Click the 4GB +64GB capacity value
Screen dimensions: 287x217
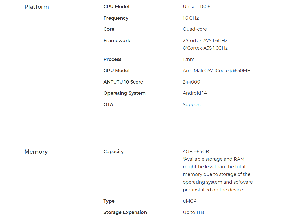pos(196,152)
